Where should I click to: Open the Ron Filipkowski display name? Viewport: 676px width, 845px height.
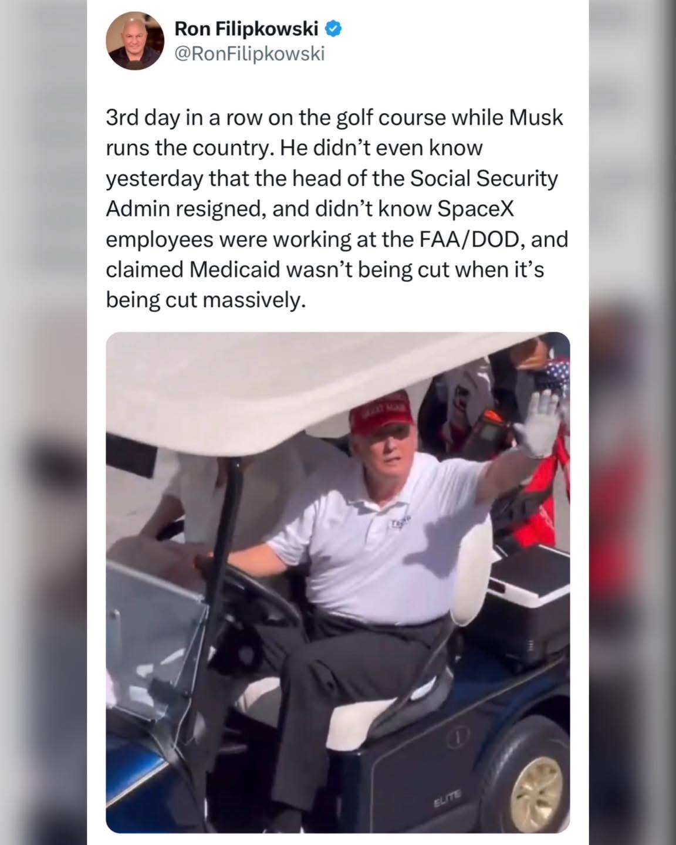click(x=246, y=28)
